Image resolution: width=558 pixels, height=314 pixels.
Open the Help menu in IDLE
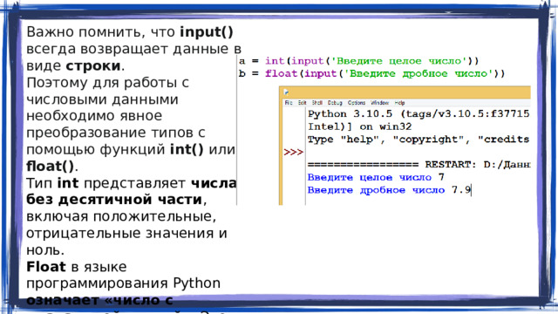399,103
